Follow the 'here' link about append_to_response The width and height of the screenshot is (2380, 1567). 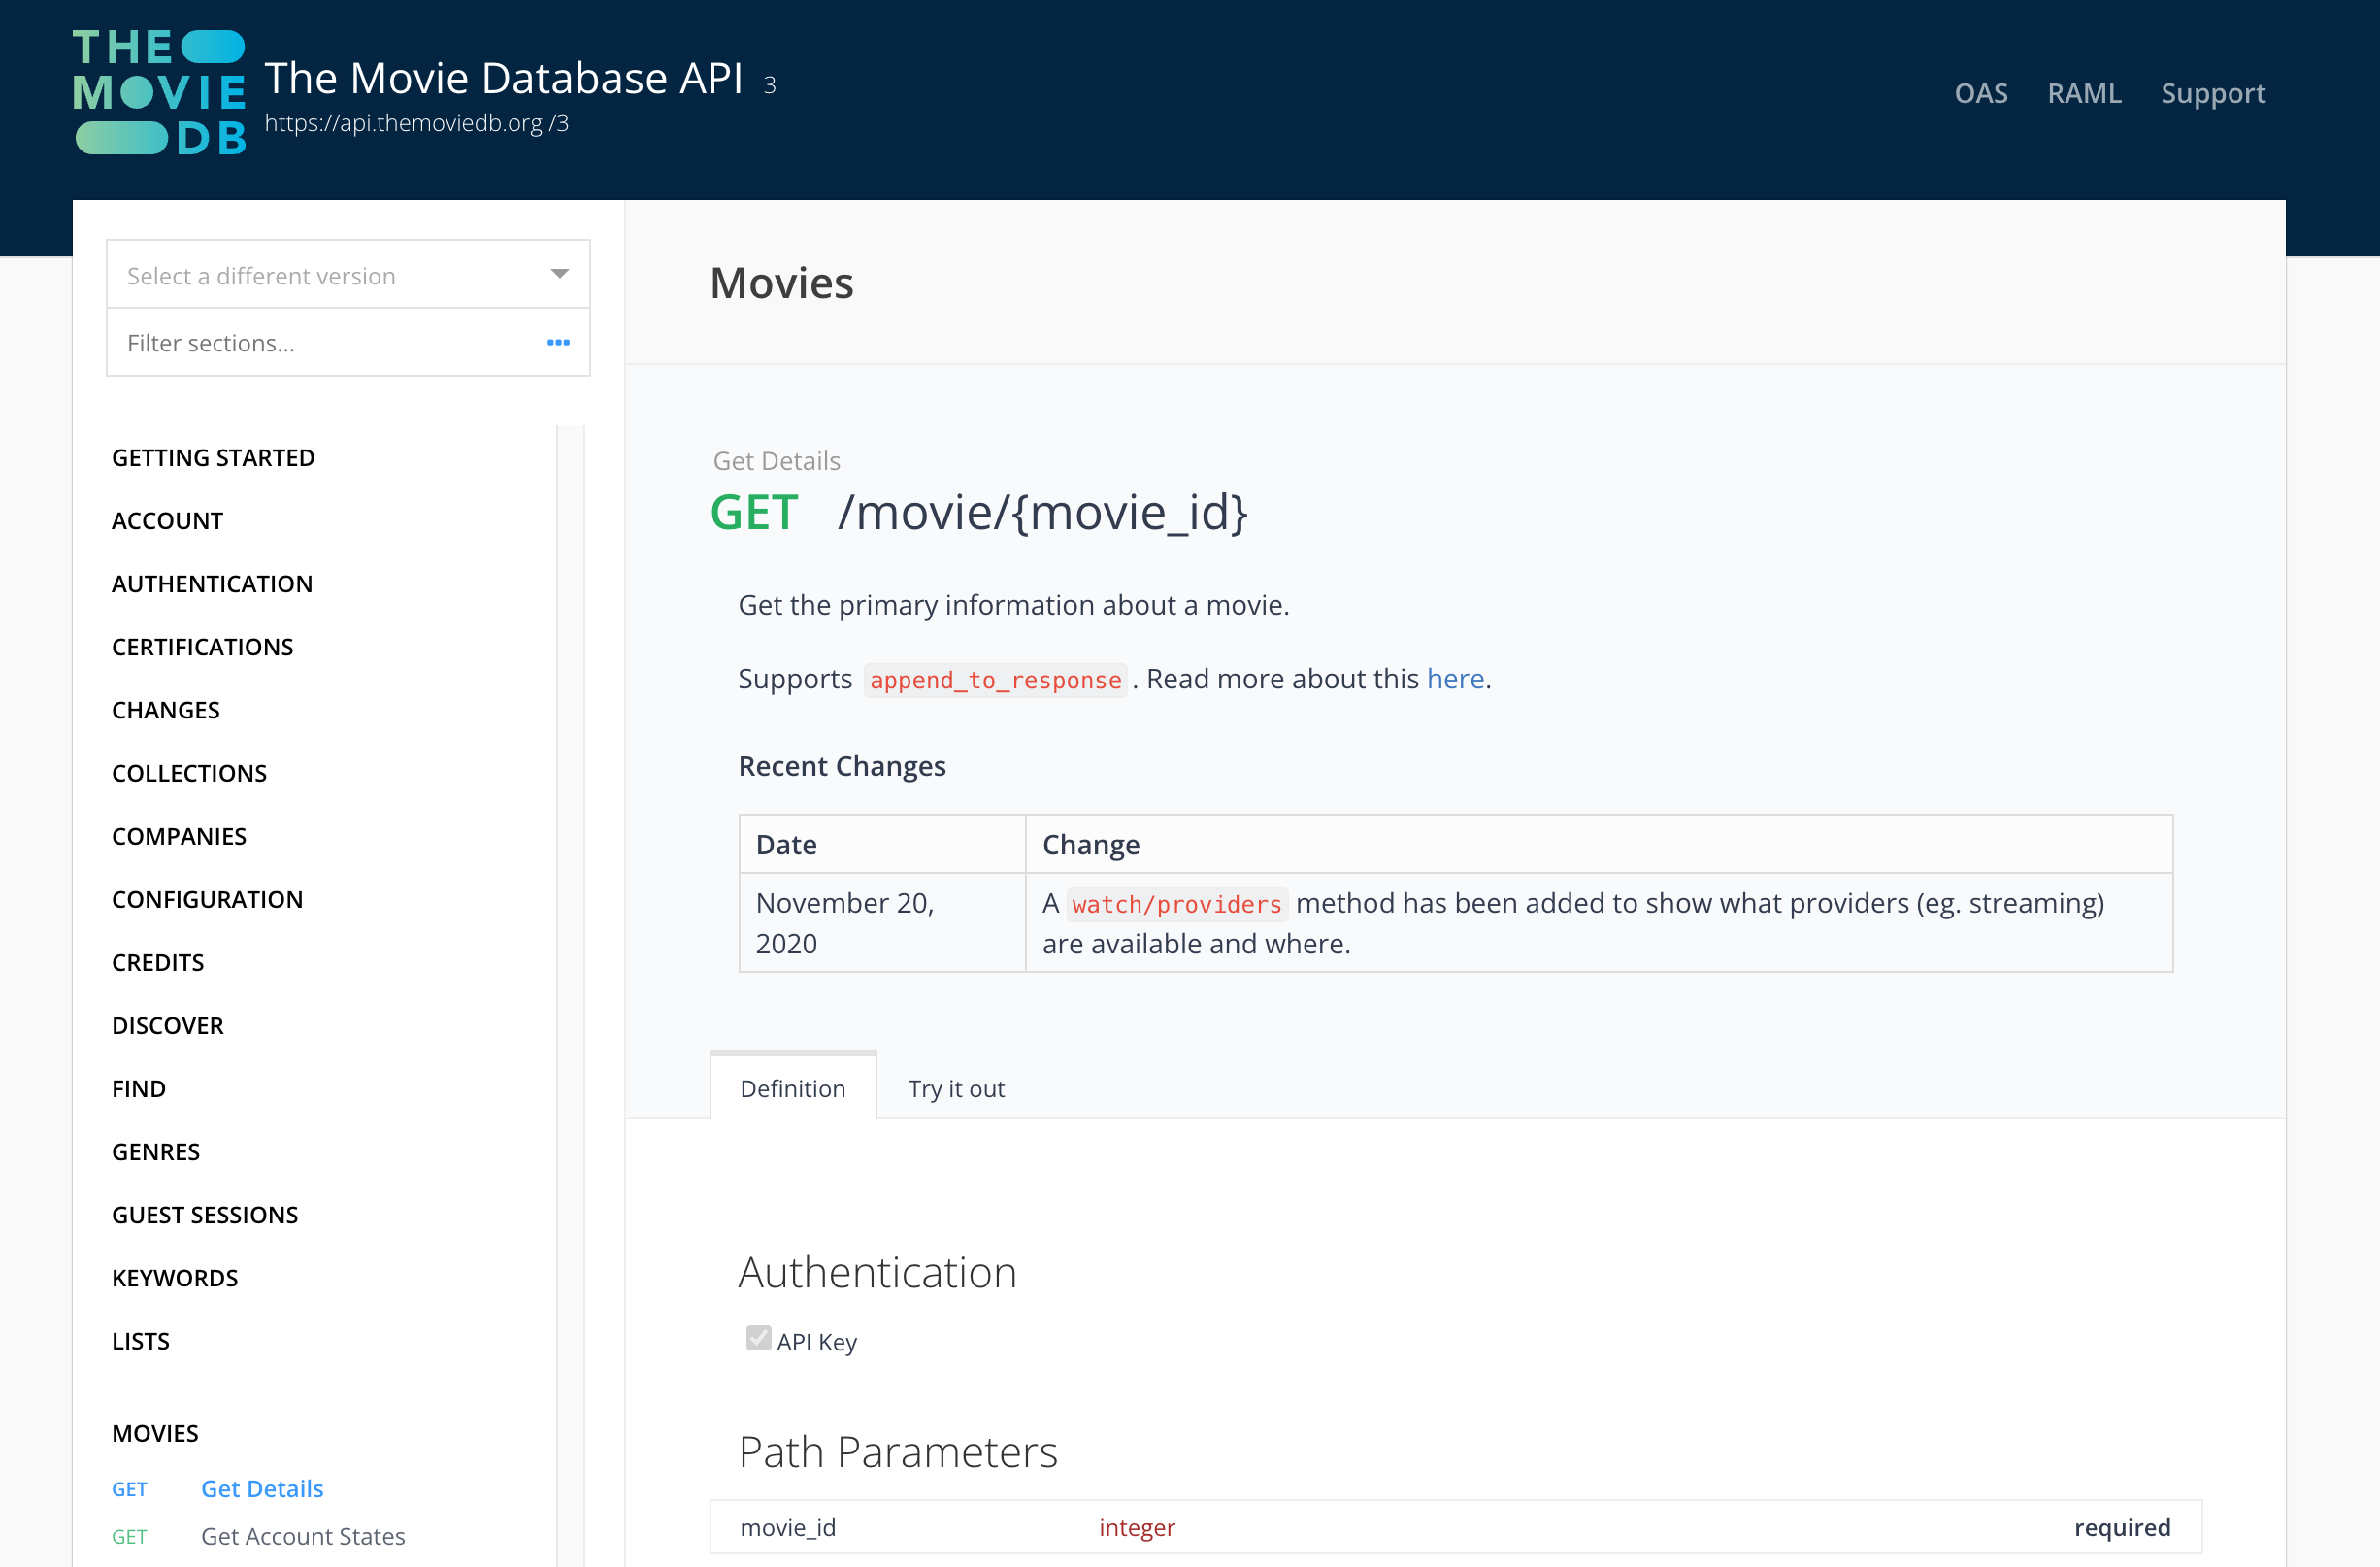point(1455,678)
